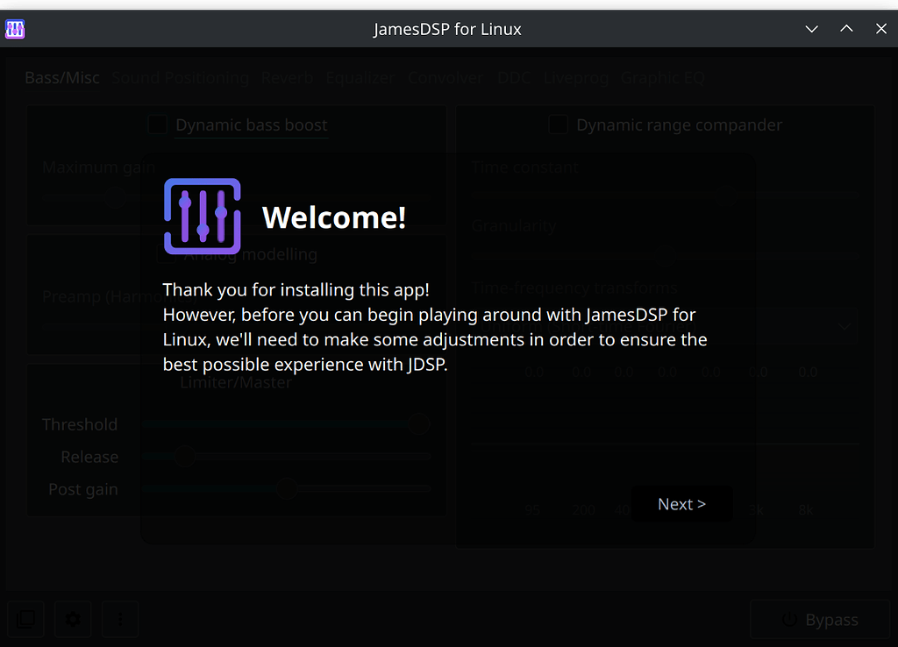Switch to the Sound Positioning tab

[x=180, y=78]
